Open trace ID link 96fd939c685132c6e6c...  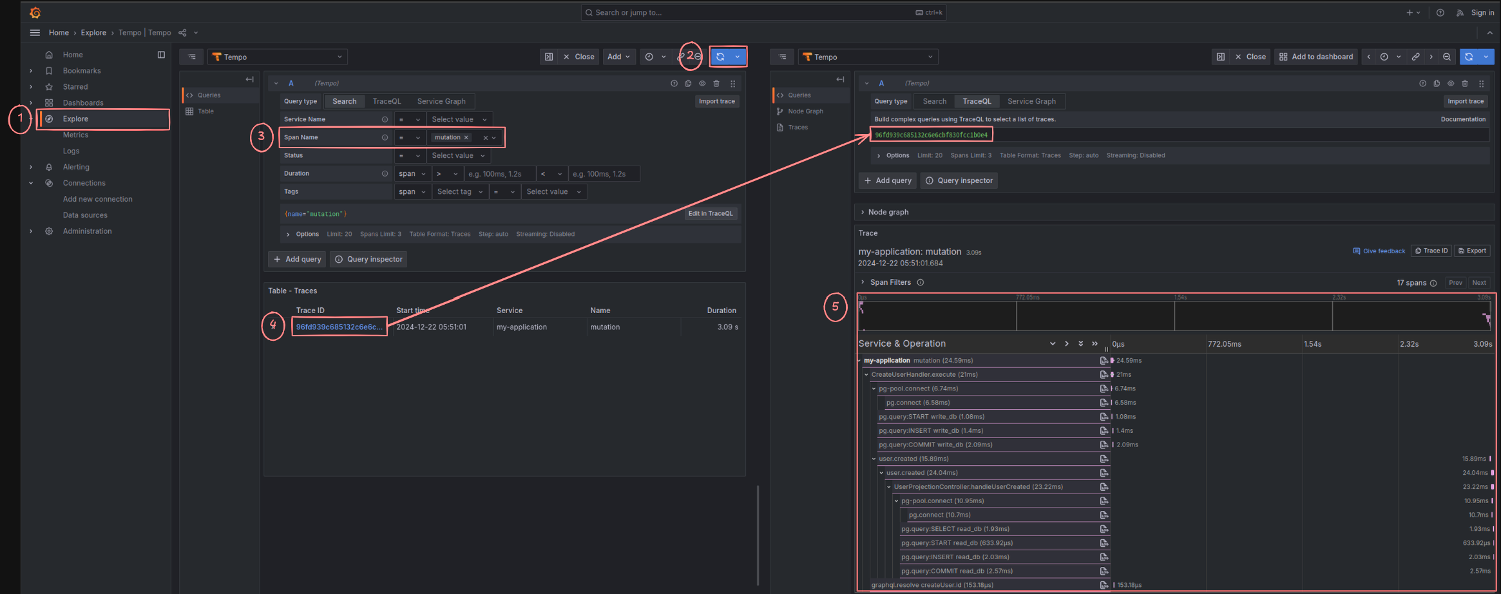tap(339, 327)
